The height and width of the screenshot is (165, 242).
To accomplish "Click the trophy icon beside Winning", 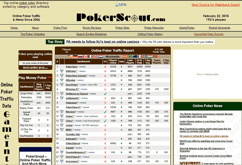I will pyautogui.click(x=62, y=111).
